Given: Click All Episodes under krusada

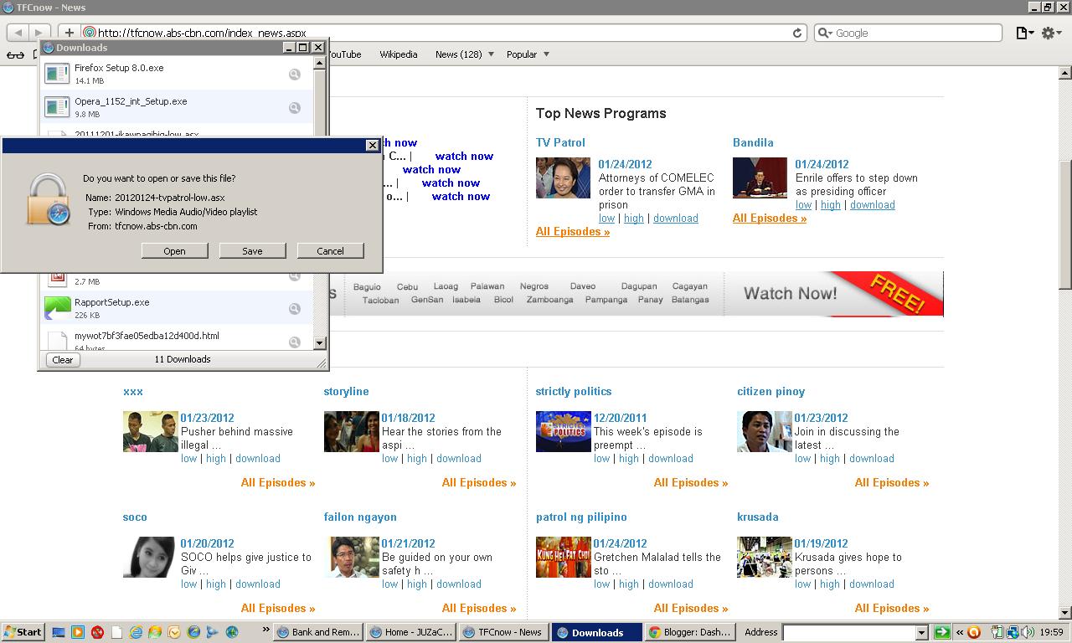Looking at the screenshot, I should [x=892, y=608].
